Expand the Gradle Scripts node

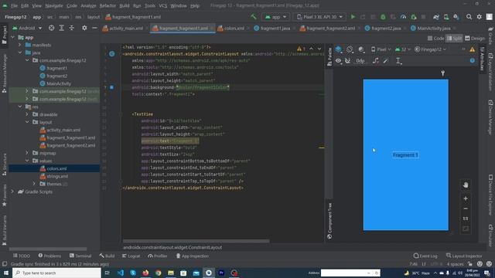point(13,192)
